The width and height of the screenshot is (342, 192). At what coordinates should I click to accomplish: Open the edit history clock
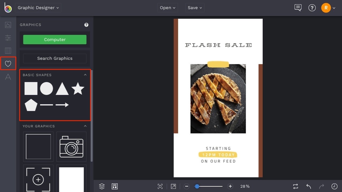tap(334, 186)
